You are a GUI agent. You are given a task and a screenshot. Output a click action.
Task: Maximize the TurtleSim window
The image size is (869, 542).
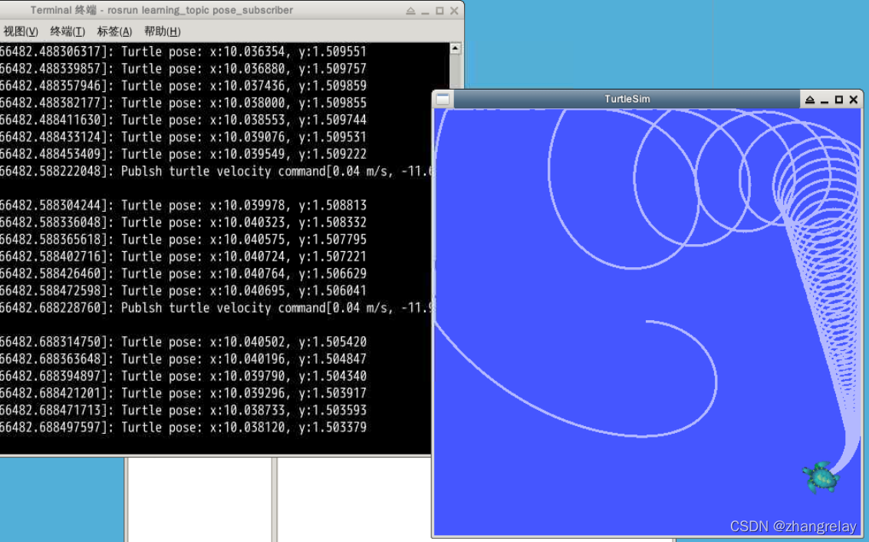(x=838, y=100)
